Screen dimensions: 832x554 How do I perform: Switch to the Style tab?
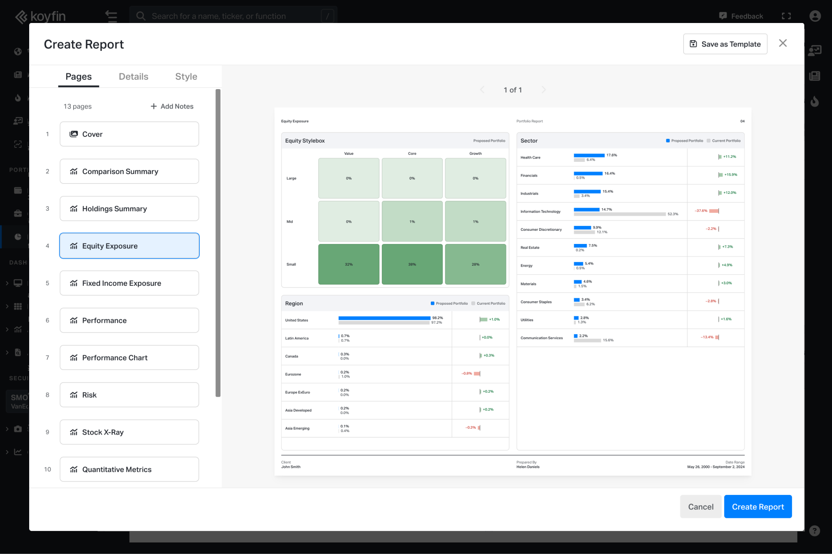(x=186, y=76)
